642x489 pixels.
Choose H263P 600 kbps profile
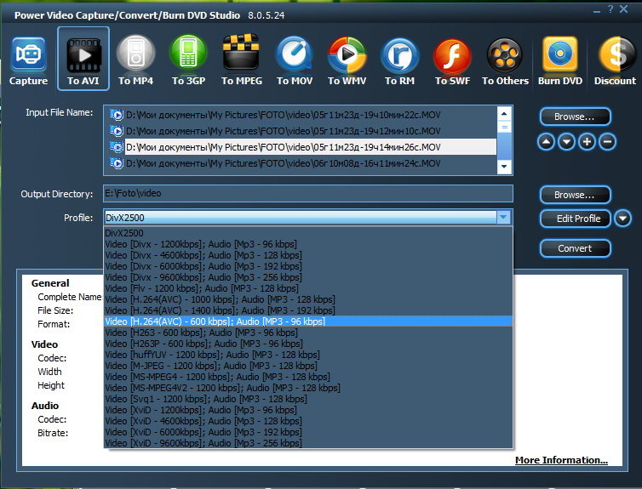308,344
